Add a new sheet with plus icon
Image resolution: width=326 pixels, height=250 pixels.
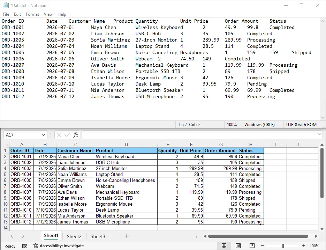click(x=127, y=236)
